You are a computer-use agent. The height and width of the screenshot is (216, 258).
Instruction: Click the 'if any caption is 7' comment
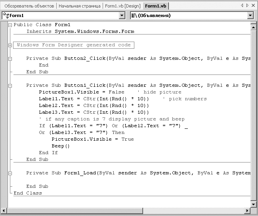coord(112,119)
